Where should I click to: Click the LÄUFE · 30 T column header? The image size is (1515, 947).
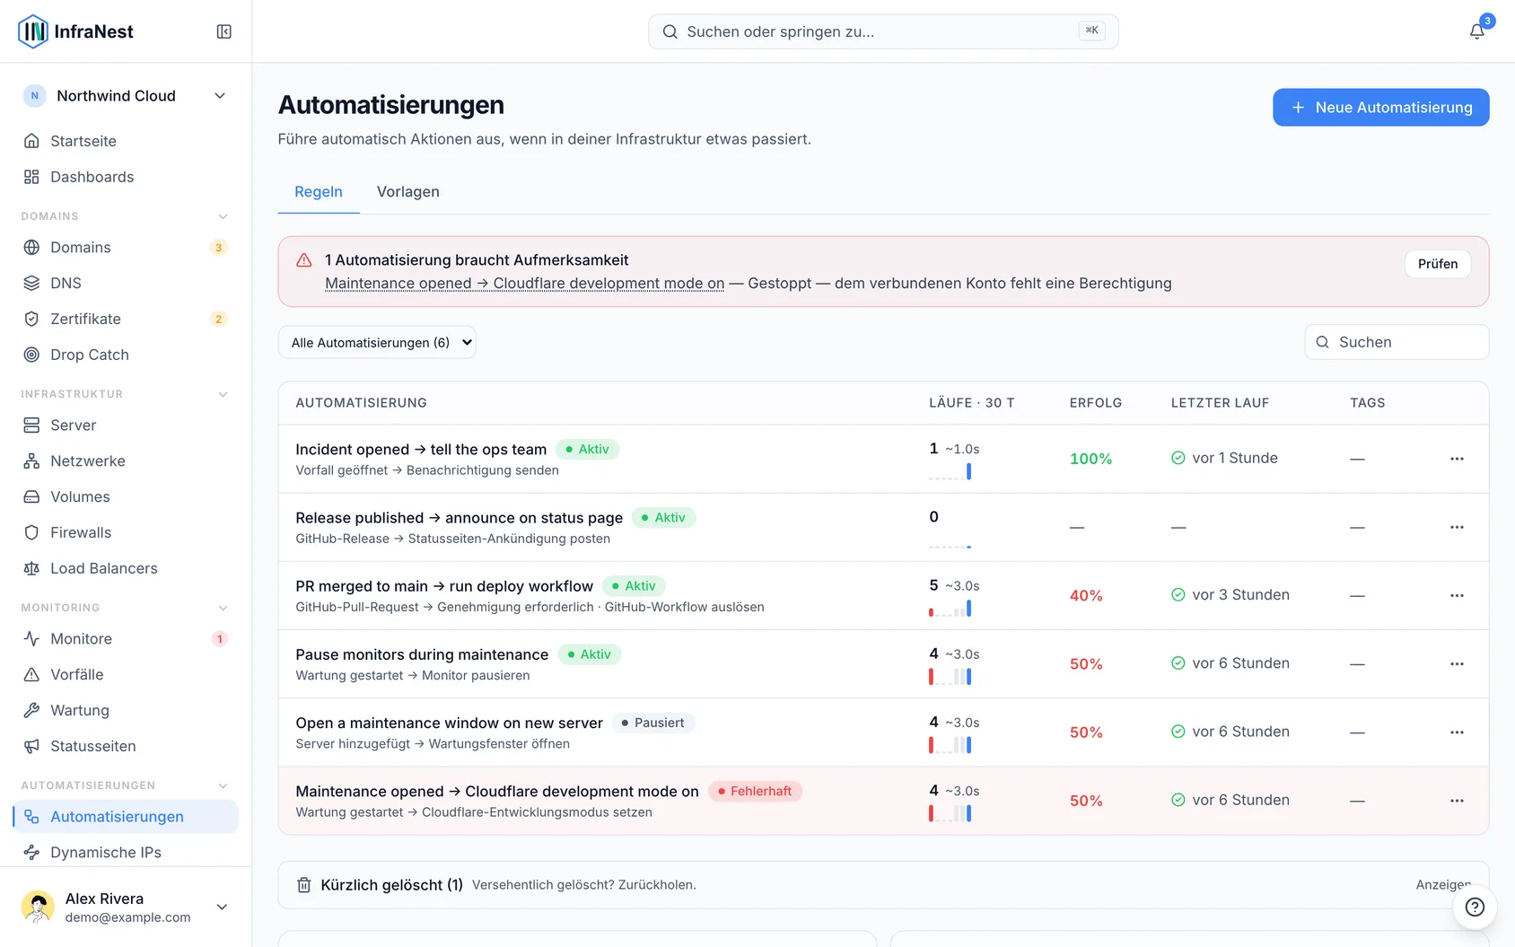[x=971, y=403]
